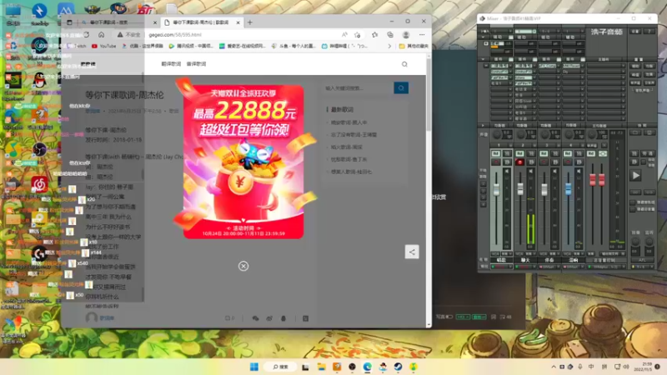This screenshot has height=375, width=667.
Task: Open the taskbar search box
Action: pyautogui.click(x=281, y=367)
